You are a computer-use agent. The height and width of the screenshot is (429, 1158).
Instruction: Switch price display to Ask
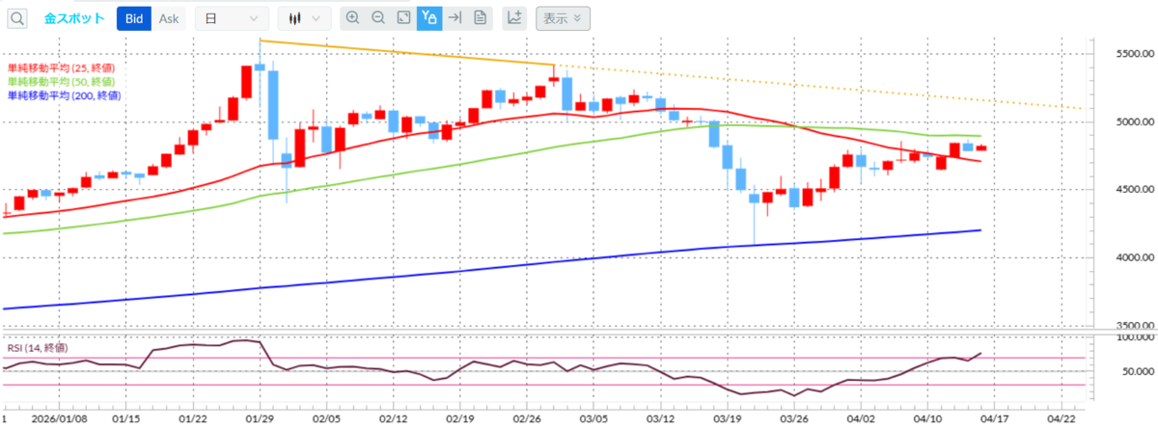pyautogui.click(x=169, y=18)
